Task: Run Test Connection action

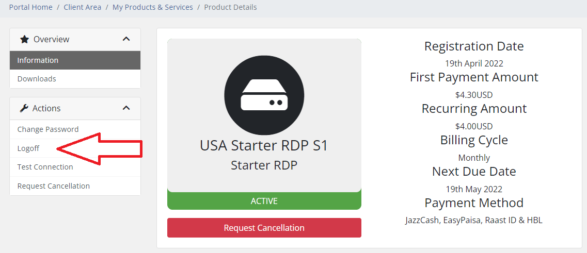Action: (75, 167)
